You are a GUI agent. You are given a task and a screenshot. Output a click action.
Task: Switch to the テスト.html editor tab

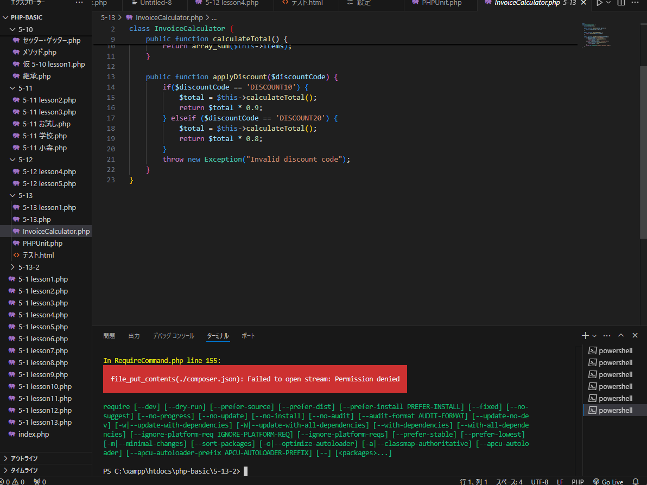pos(306,3)
